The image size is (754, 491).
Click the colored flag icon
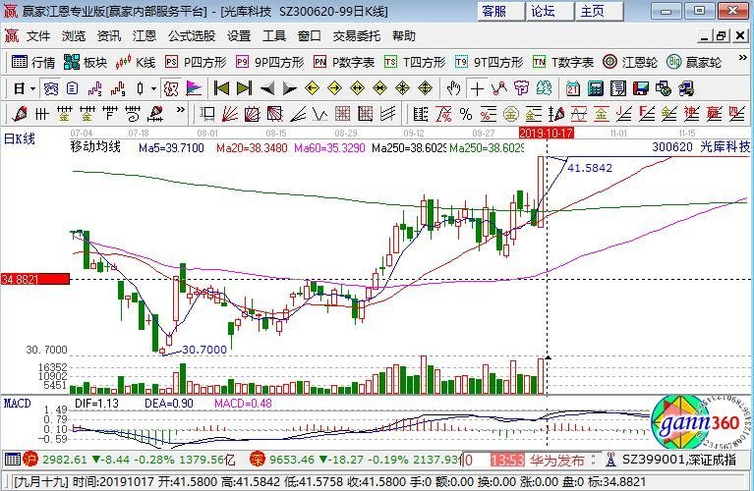coord(194,89)
